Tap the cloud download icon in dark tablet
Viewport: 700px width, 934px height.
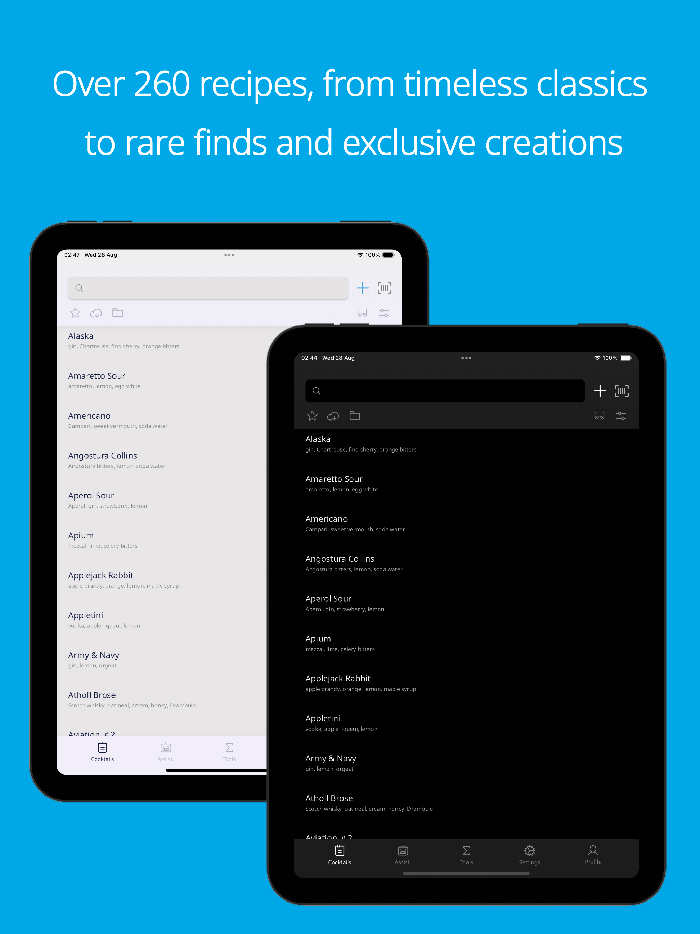click(333, 416)
